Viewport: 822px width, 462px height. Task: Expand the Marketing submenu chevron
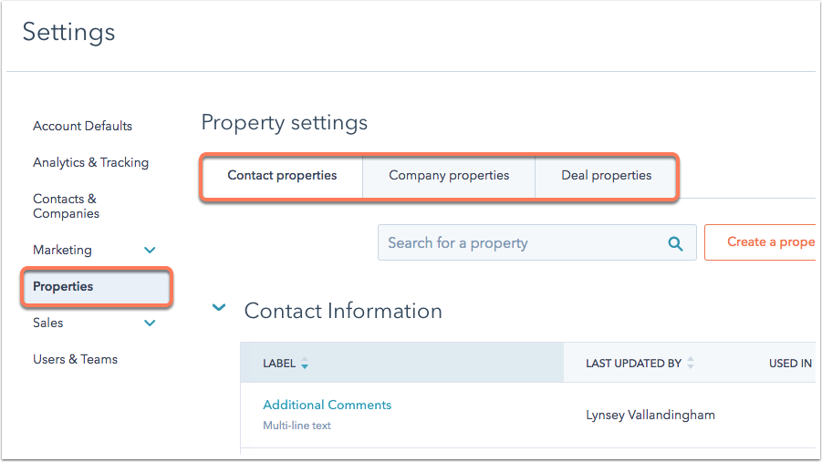point(150,251)
